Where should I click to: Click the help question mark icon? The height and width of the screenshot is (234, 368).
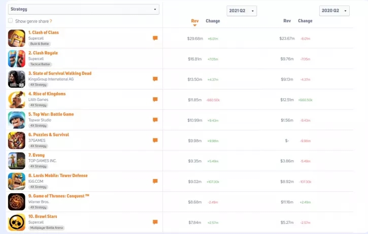coord(51,21)
